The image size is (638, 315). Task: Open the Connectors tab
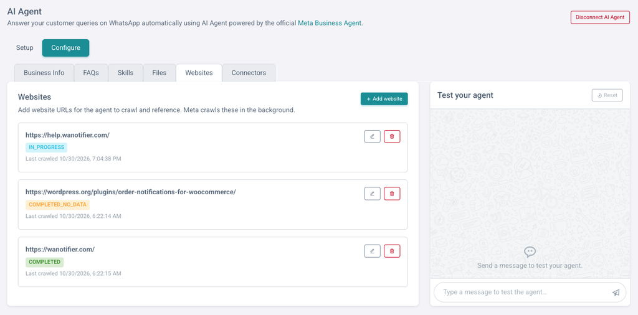(x=249, y=73)
